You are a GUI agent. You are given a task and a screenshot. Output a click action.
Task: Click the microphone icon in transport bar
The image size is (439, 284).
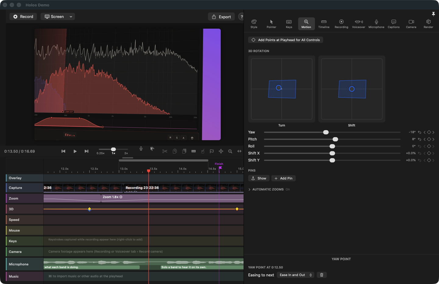141,149
